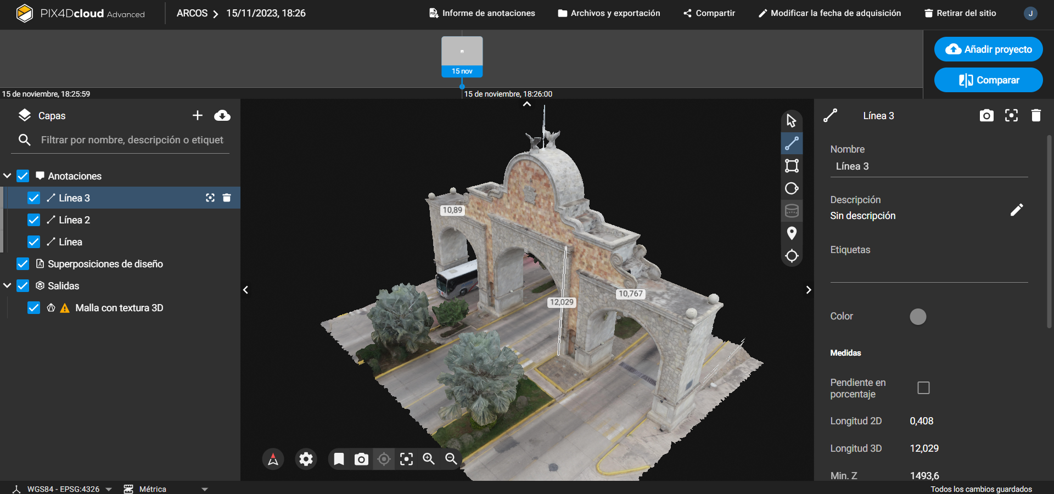Collapse the Anotaciones group
The width and height of the screenshot is (1054, 494).
pos(8,176)
